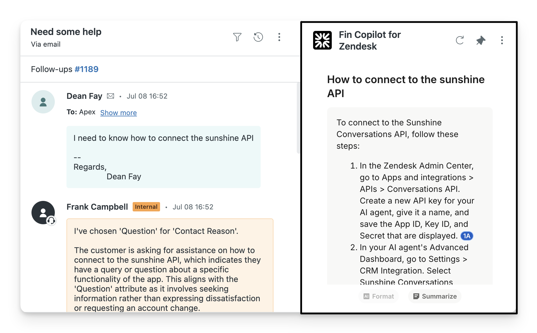The width and height of the screenshot is (537, 333).
Task: Open Fin Copilot three-dot options menu
Action: [502, 40]
